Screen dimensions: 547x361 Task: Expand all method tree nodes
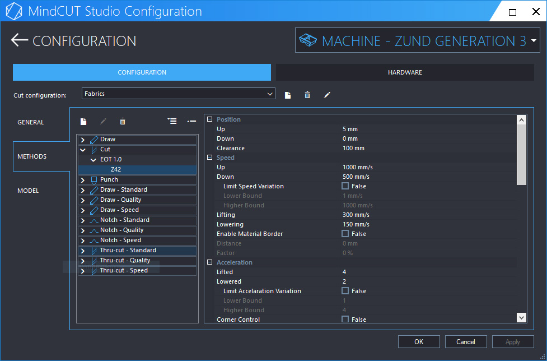(x=172, y=121)
